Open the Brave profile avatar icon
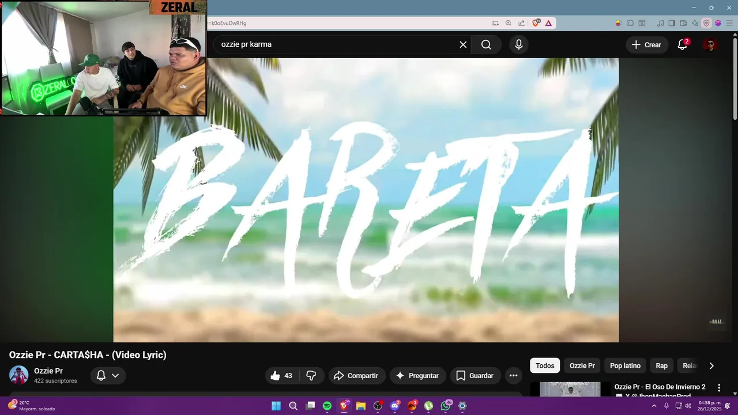Image resolution: width=738 pixels, height=415 pixels. 718,23
